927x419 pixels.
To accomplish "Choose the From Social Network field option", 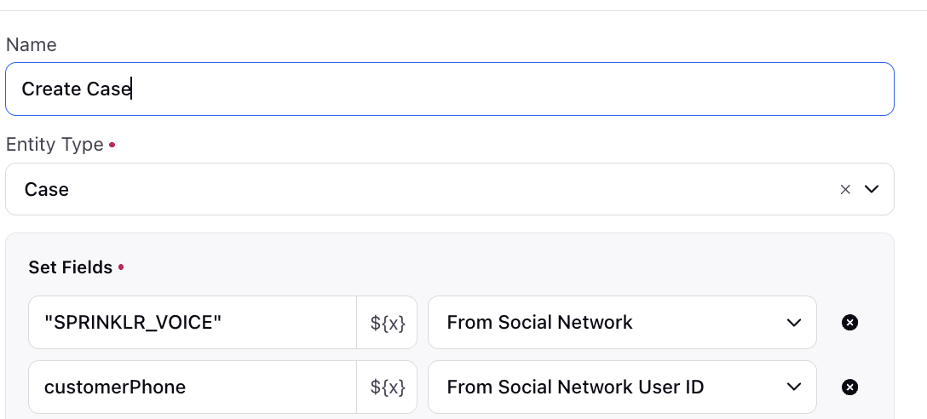I will [622, 323].
